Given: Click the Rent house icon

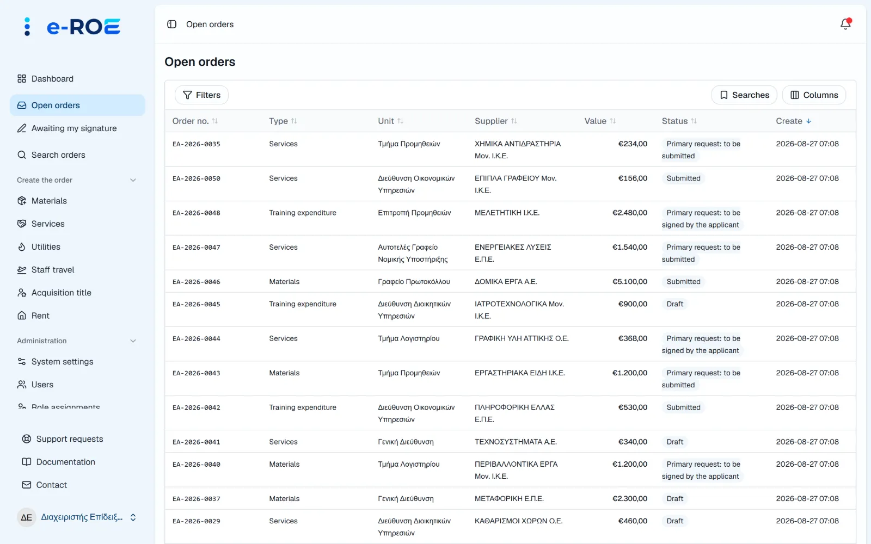Looking at the screenshot, I should 22,316.
